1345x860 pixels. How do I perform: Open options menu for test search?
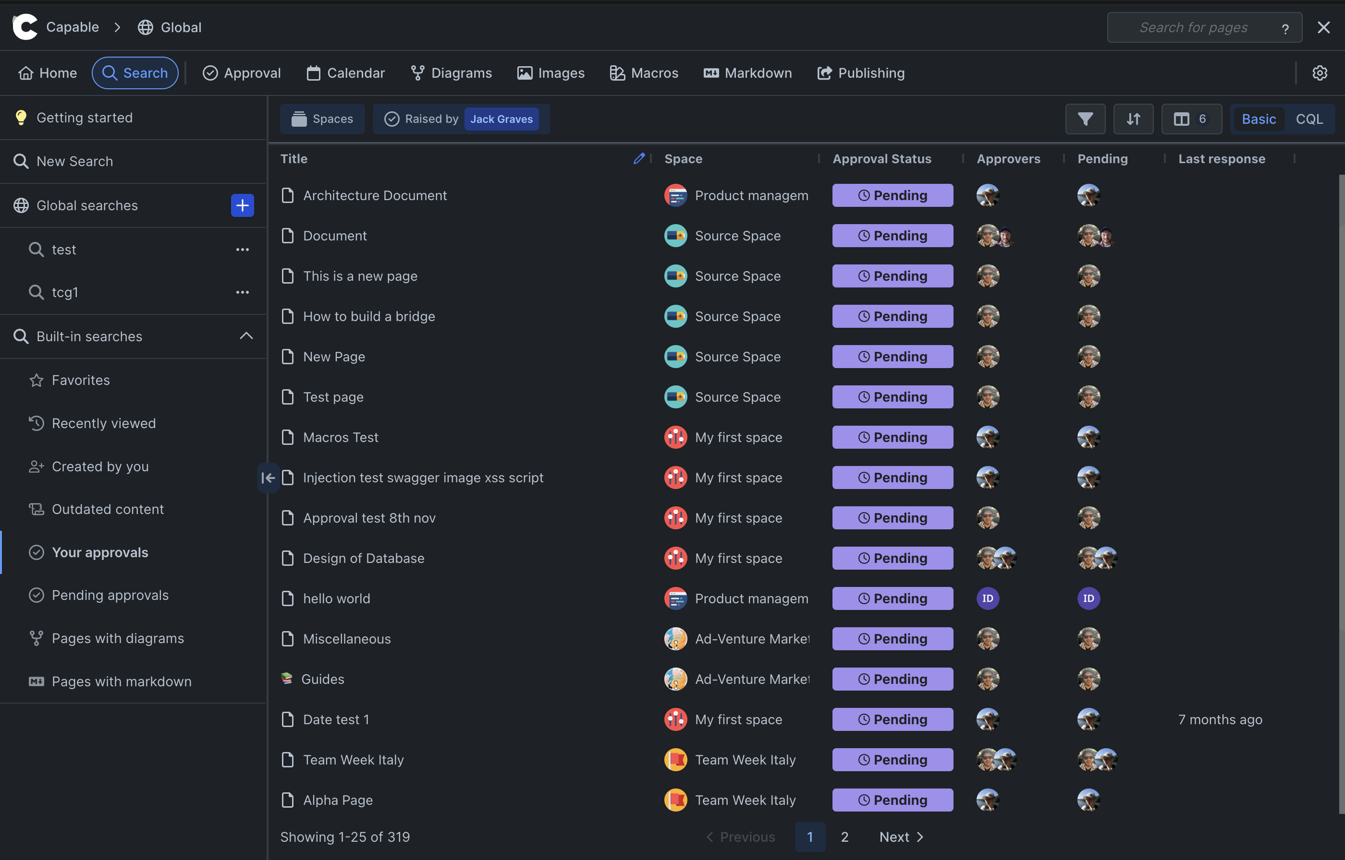242,250
